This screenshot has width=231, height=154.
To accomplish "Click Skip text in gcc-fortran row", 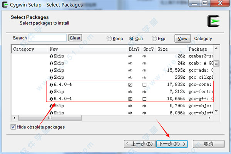I will pos(59,91).
